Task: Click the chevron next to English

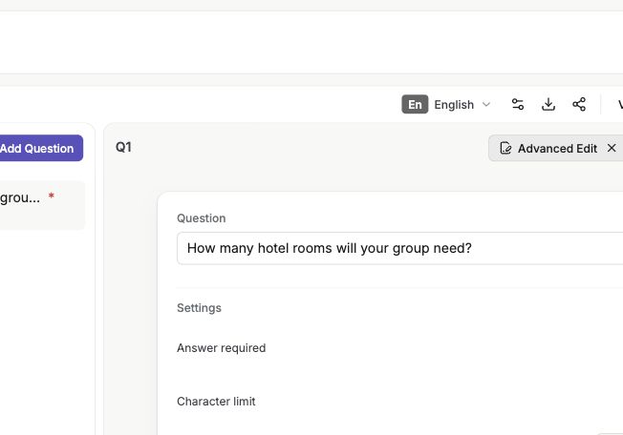Action: pyautogui.click(x=486, y=105)
